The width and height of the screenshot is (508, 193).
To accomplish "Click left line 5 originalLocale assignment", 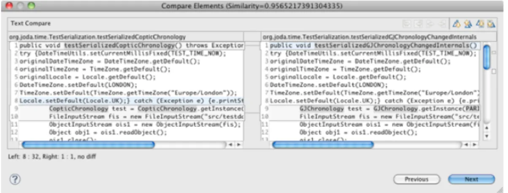I will tap(87, 77).
